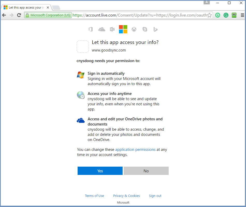Viewport: 246px width, 207px height.
Task: Reload the page with refresh icon
Action: click(x=19, y=15)
